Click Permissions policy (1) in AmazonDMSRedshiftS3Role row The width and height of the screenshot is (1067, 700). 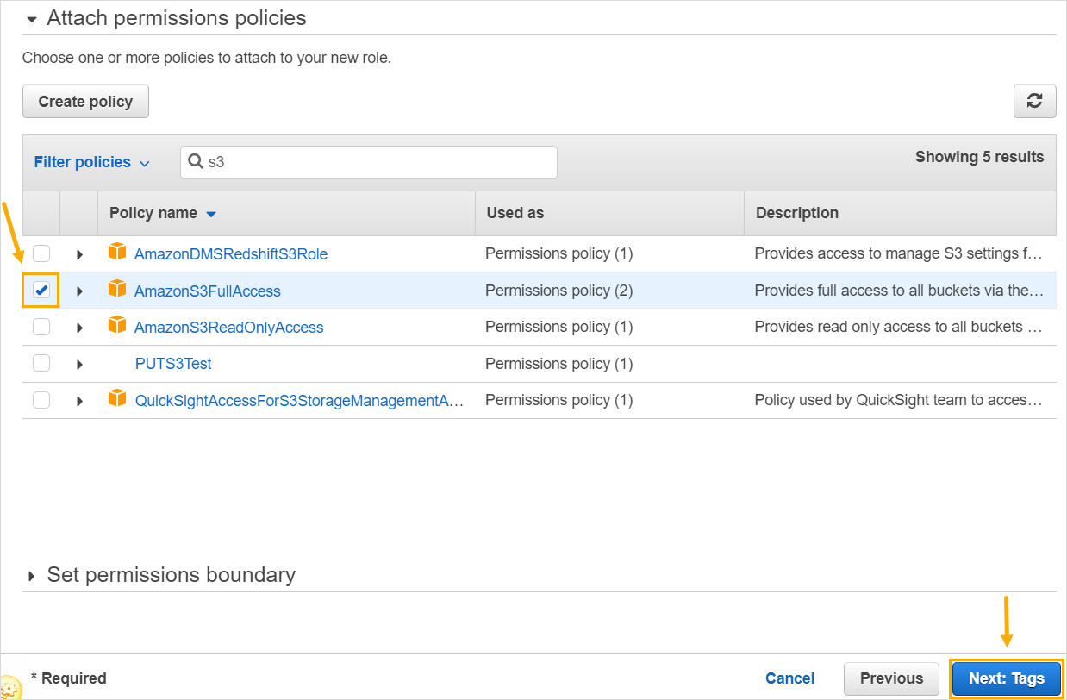(559, 254)
